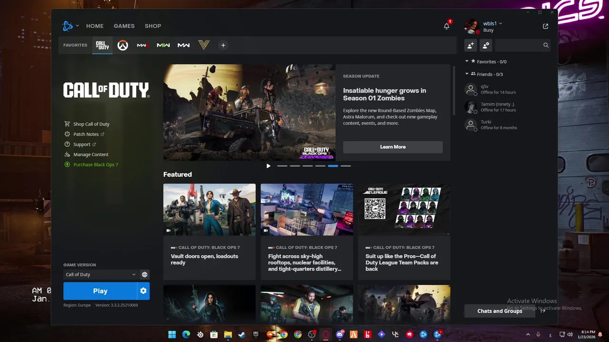
Task: Open Call of Duty League Team Packs card
Action: (x=404, y=231)
